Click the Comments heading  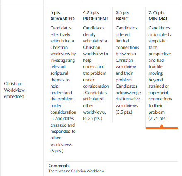[59, 166]
